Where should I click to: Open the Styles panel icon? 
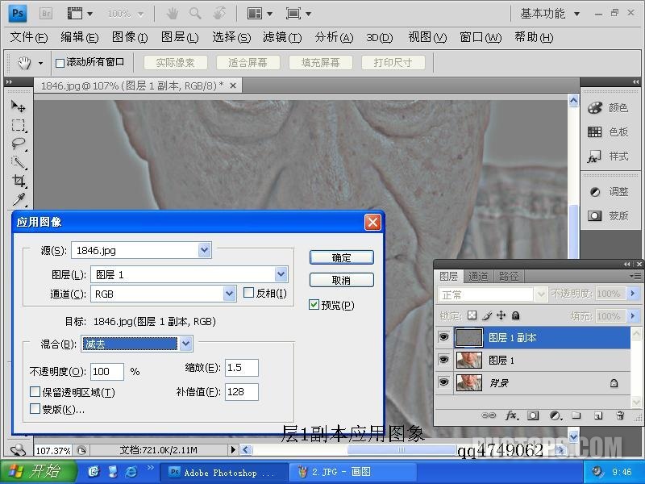(x=595, y=156)
